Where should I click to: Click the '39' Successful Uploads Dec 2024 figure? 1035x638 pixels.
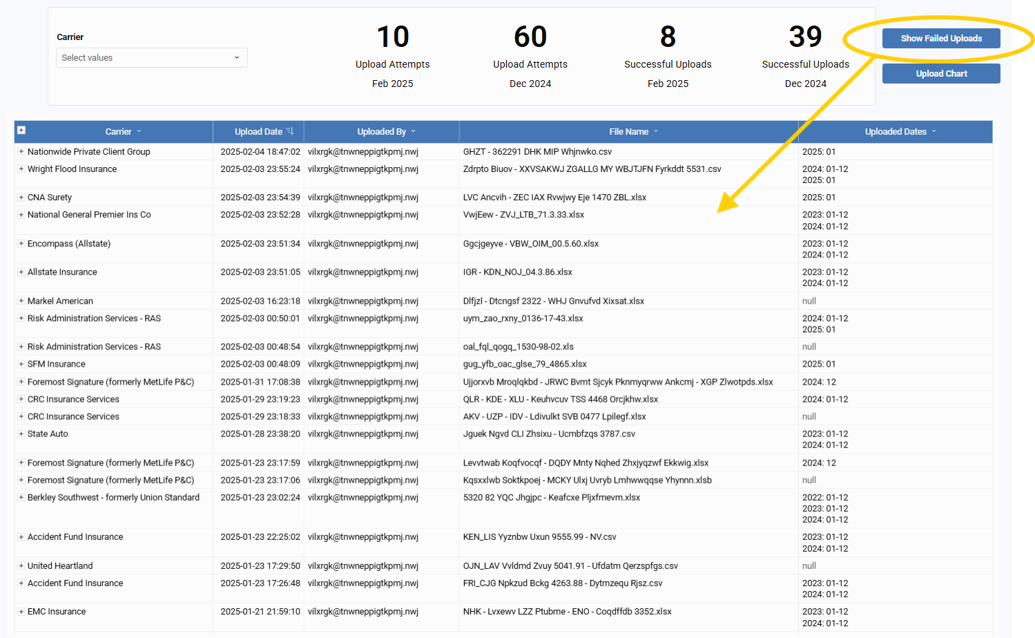point(806,37)
